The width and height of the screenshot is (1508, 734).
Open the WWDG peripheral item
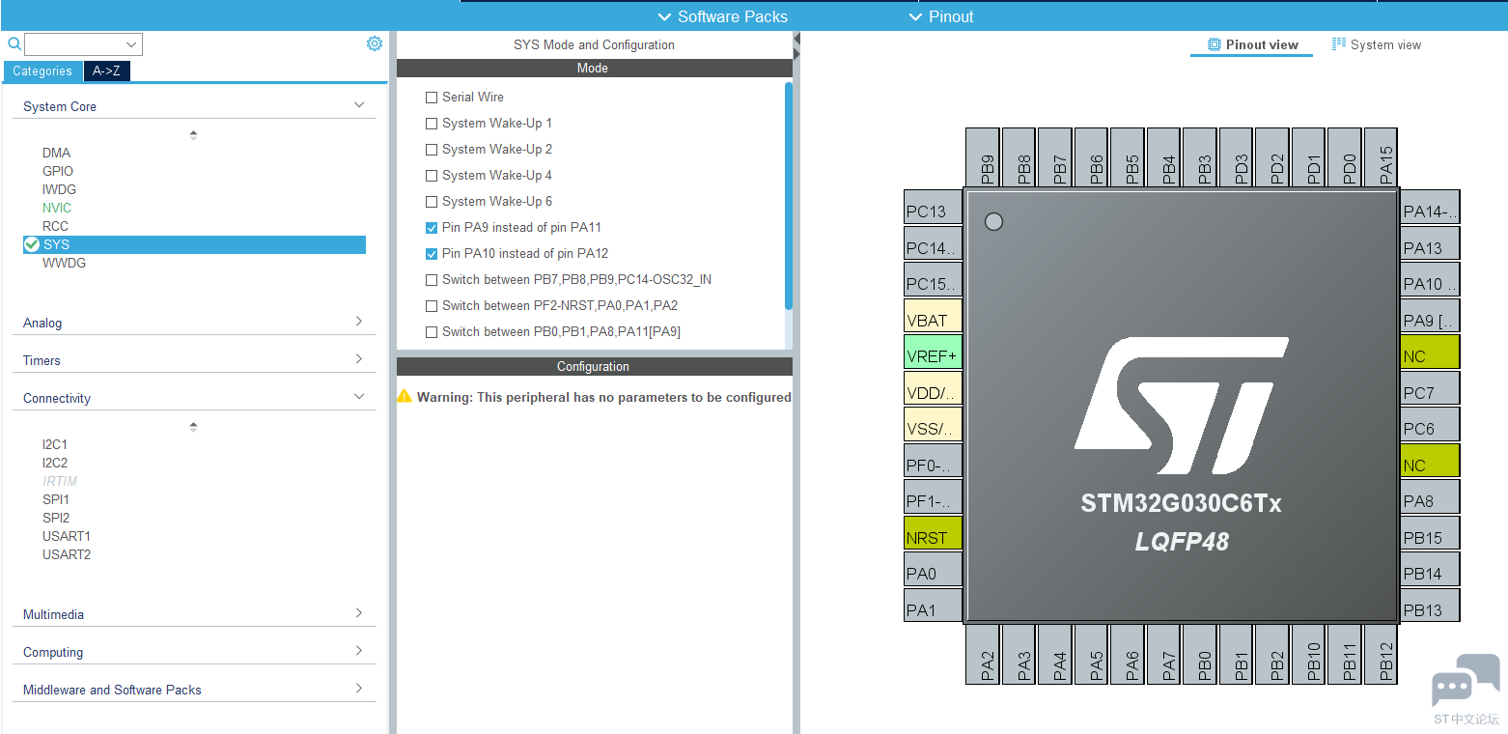point(64,263)
